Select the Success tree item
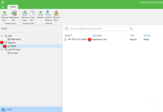The height and width of the screenshot is (112, 163). point(14,53)
